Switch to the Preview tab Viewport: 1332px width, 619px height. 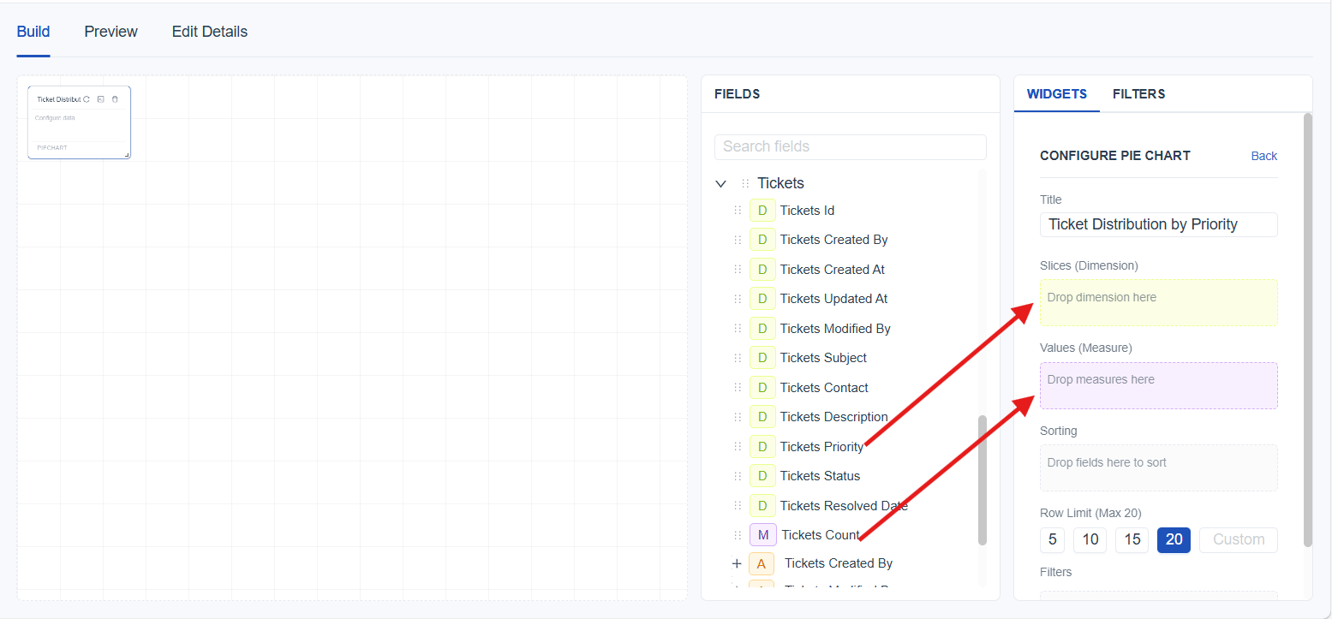coord(111,32)
